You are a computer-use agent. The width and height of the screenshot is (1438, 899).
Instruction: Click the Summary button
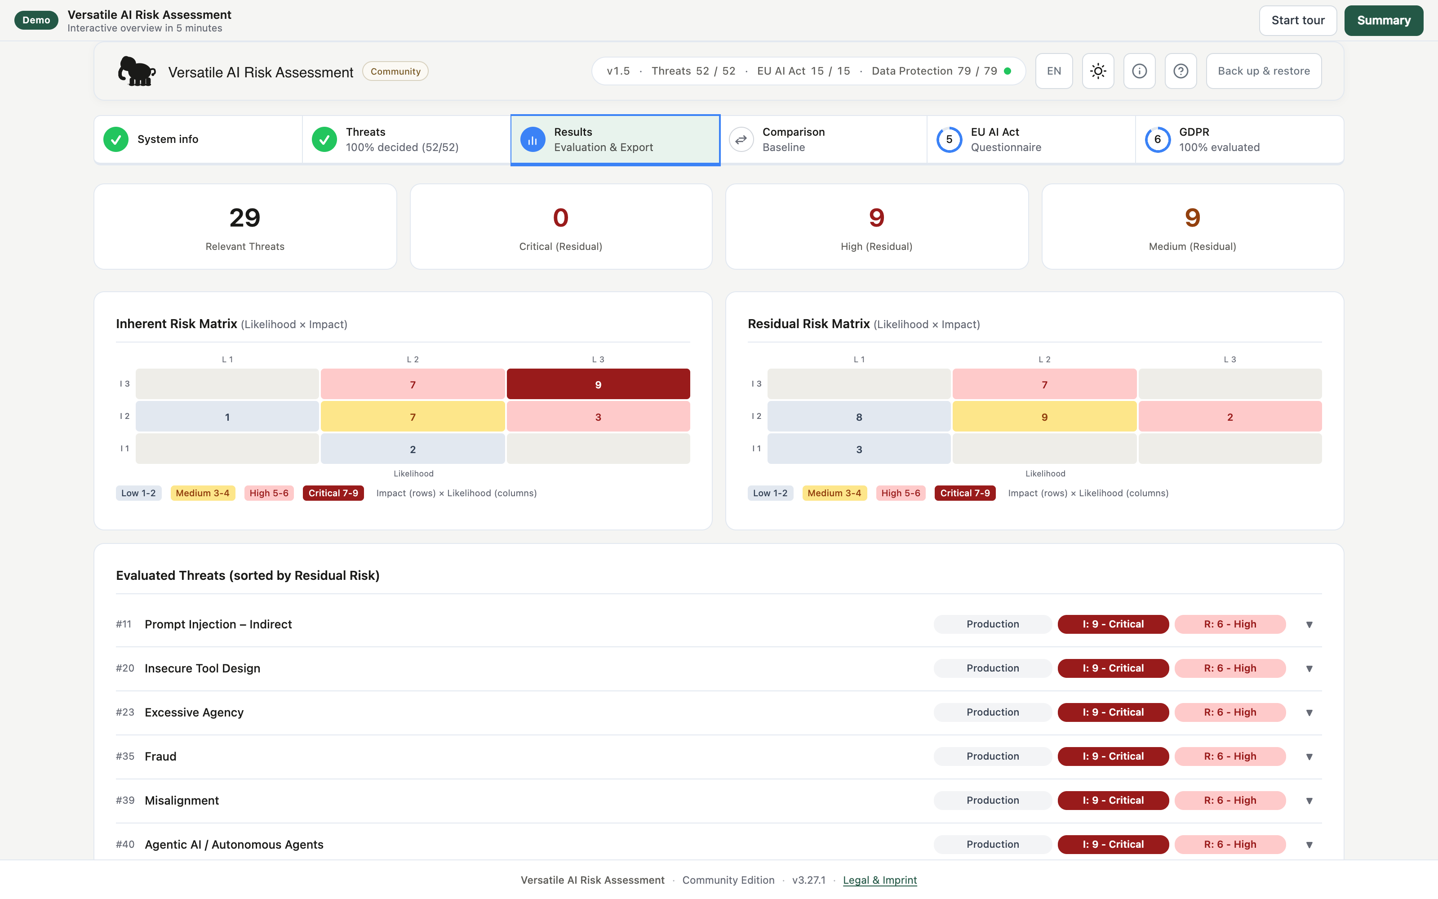click(x=1383, y=20)
